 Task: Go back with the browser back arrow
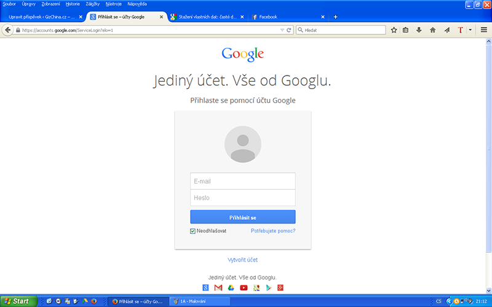coord(7,30)
